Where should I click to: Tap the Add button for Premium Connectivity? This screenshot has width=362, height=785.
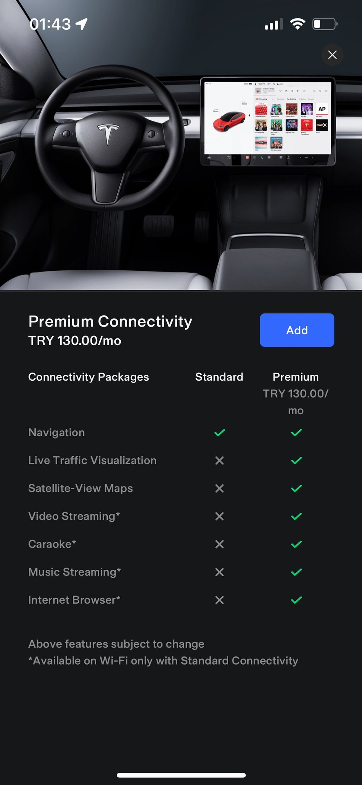[x=297, y=330]
